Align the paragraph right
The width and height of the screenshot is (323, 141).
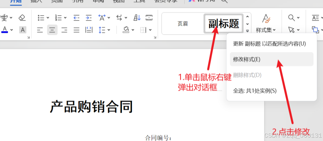65,30
